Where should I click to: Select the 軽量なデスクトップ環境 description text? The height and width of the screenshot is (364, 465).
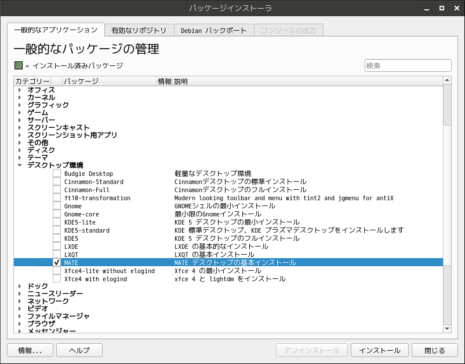pyautogui.click(x=213, y=174)
